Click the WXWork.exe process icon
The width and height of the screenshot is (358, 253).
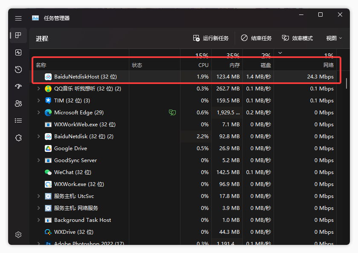coord(48,184)
